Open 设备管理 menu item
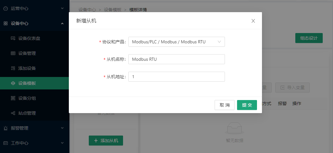 tap(27, 53)
